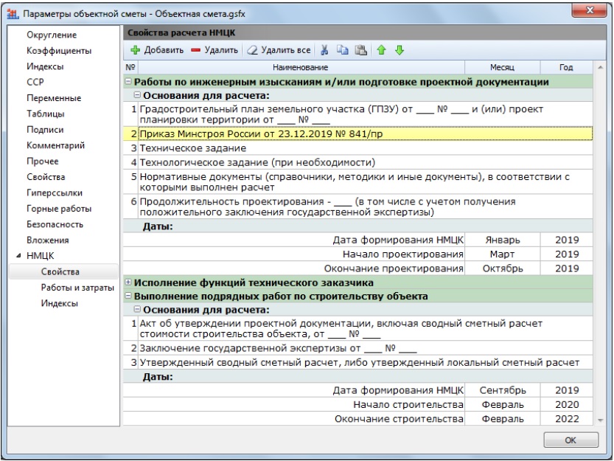614x461 pixels.
Task: Open the Горные работы page
Action: point(59,209)
